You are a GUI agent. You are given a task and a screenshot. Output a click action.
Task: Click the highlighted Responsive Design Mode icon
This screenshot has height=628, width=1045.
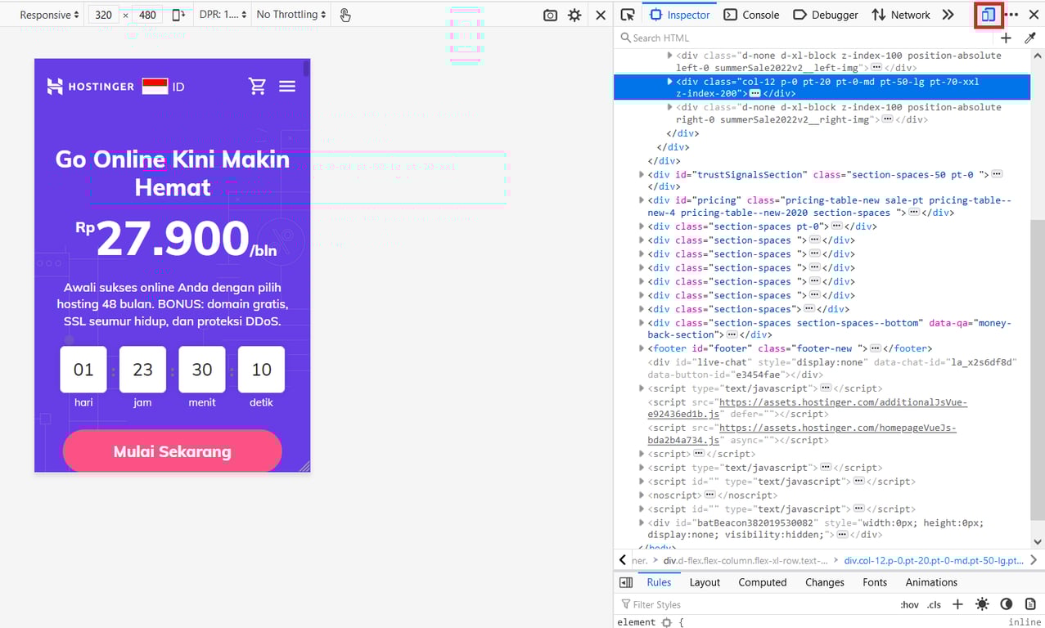tap(989, 15)
